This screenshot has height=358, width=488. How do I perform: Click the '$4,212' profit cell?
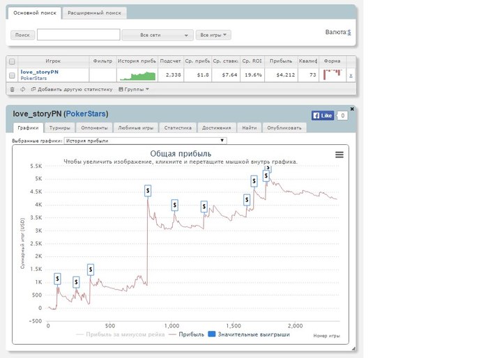click(281, 75)
